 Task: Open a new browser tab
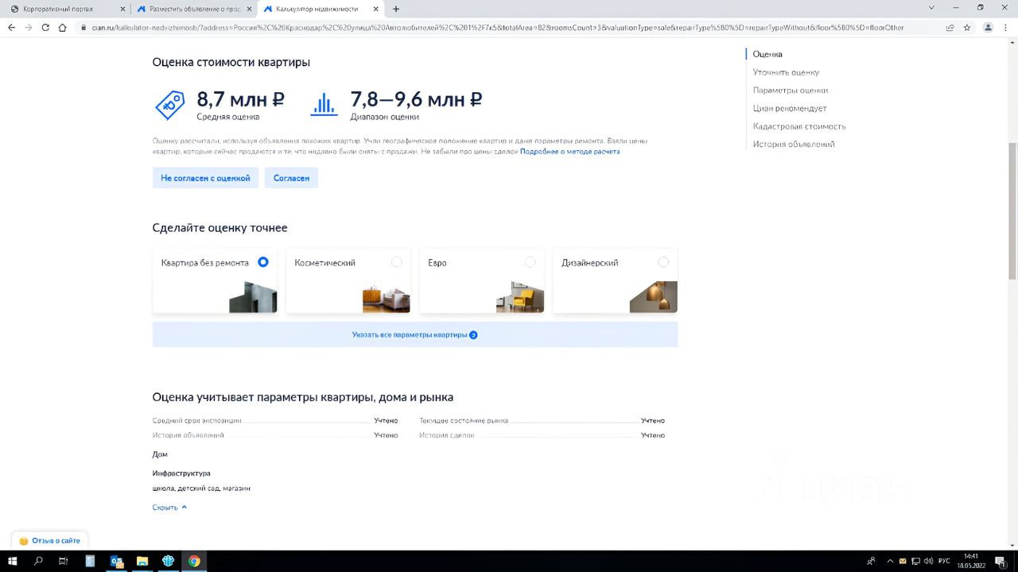pos(396,9)
